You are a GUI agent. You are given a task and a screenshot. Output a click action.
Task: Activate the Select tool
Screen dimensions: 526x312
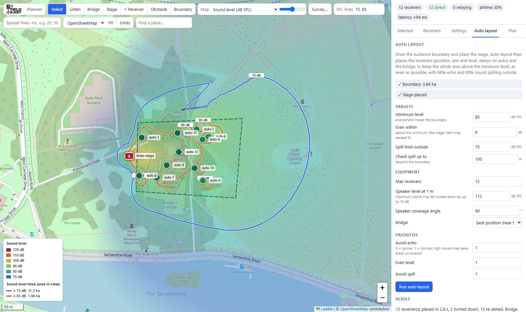(57, 9)
